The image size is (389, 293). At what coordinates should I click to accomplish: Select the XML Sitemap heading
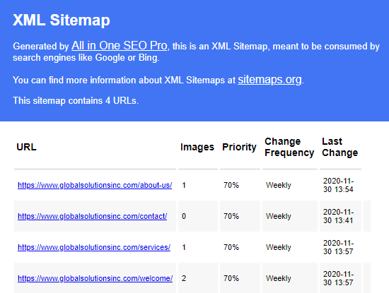point(62,20)
